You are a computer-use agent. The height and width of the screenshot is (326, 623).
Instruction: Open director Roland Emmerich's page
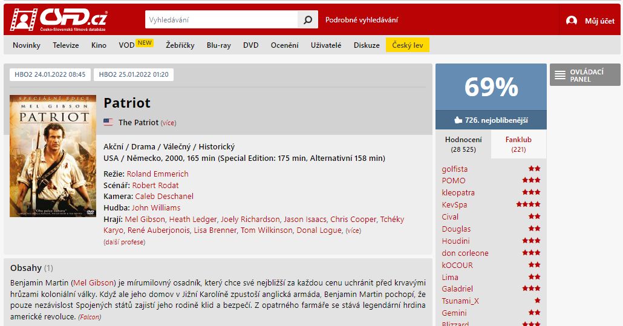157,174
